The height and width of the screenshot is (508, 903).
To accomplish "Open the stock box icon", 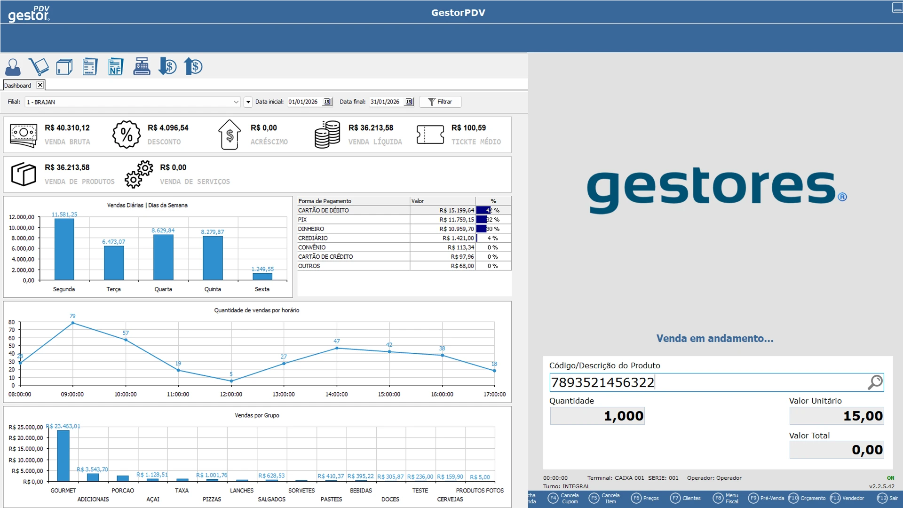I will (64, 67).
